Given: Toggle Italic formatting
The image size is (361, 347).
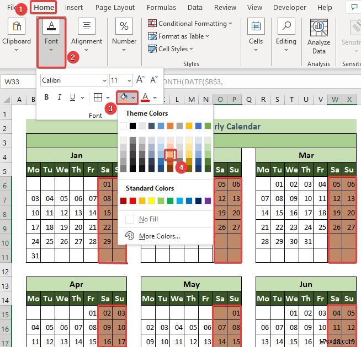Looking at the screenshot, I should tap(60, 97).
